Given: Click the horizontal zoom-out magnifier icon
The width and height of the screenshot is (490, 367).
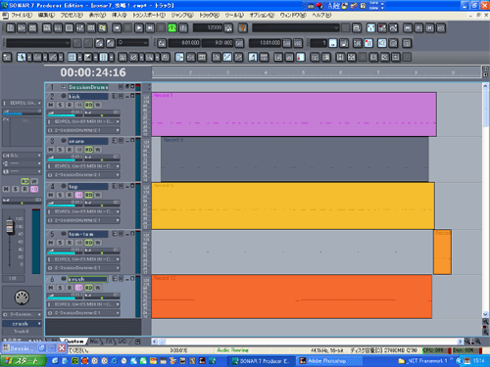Looking at the screenshot, I should click(467, 342).
